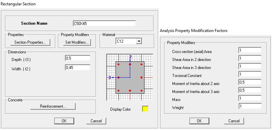Click the Depth (t3) input field

(x=78, y=58)
